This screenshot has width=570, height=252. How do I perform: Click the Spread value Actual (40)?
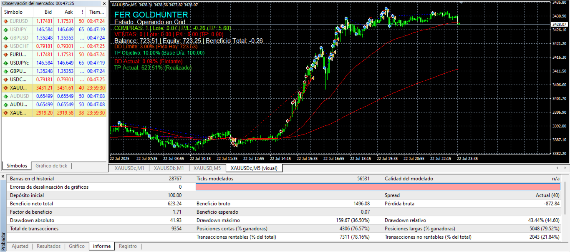point(548,195)
